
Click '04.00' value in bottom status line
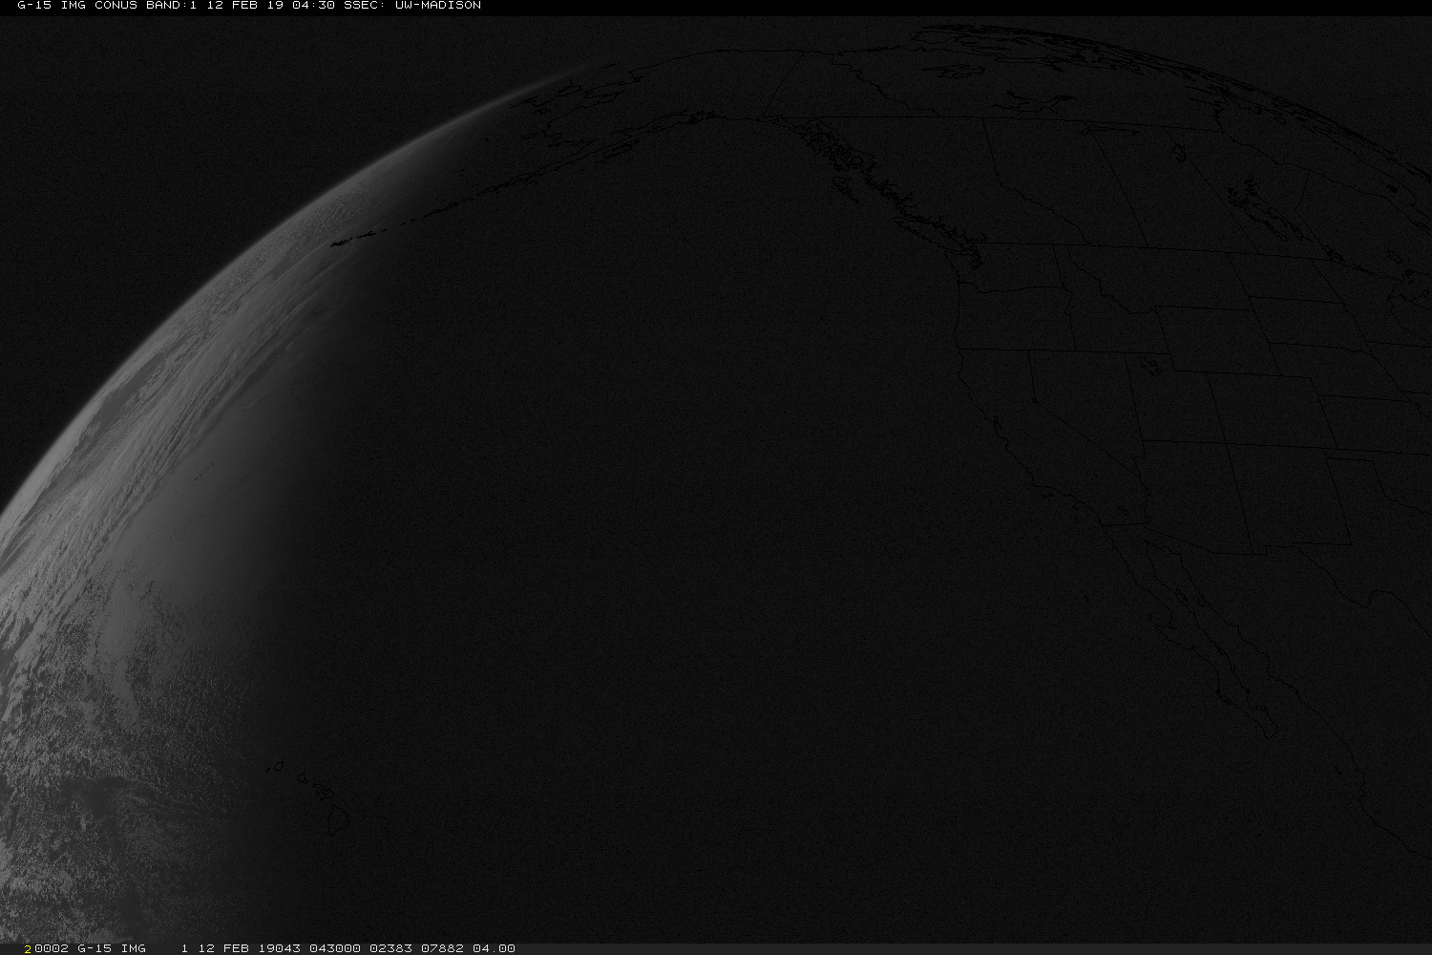494,948
